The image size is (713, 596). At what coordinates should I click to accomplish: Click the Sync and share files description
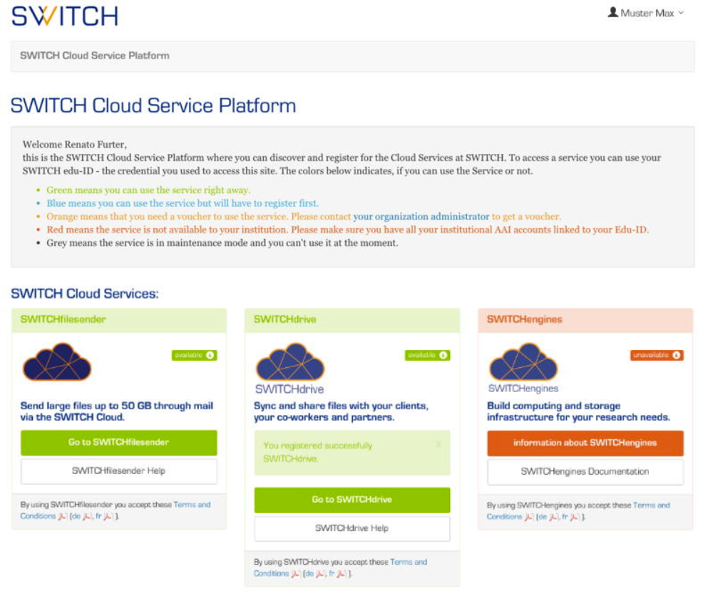[x=341, y=411]
